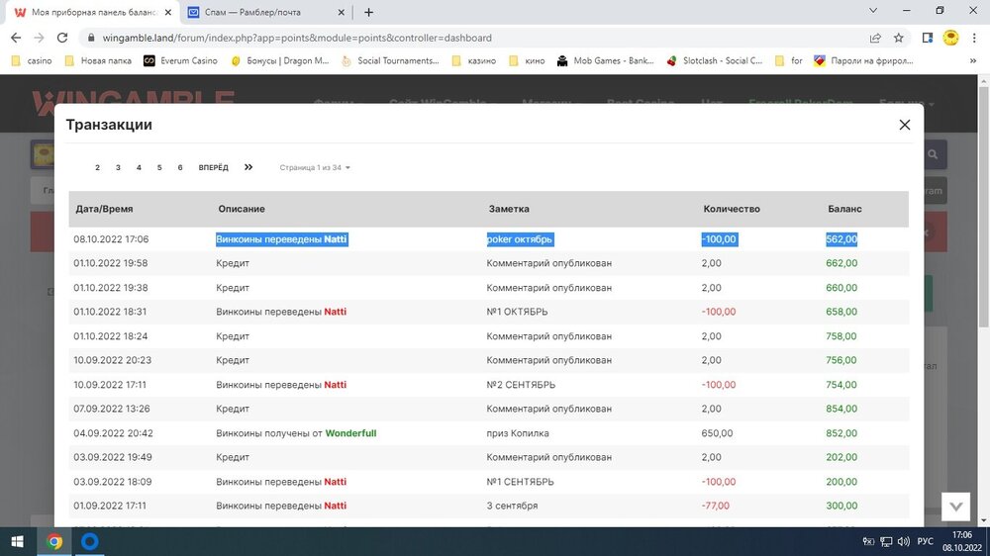Screen dimensions: 990x556
Task: Click the 'ВПЕРЁД' next page link
Action: (x=213, y=168)
